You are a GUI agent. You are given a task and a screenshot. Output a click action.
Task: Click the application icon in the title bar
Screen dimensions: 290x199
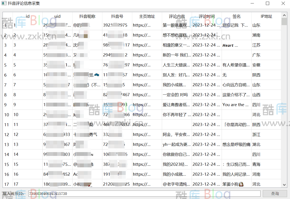[4, 3]
